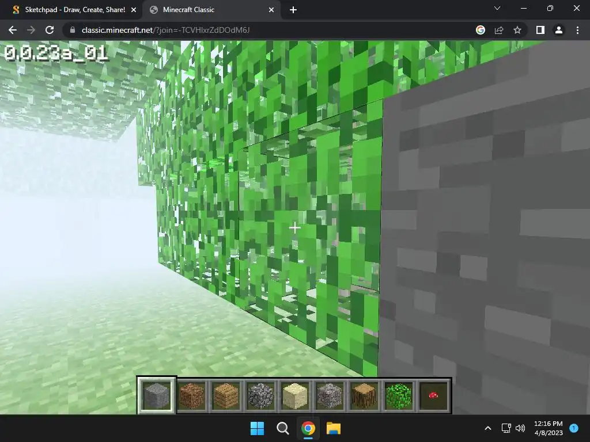The image size is (590, 442).
Task: Open the clock showing 12:16 PM
Action: pyautogui.click(x=549, y=428)
